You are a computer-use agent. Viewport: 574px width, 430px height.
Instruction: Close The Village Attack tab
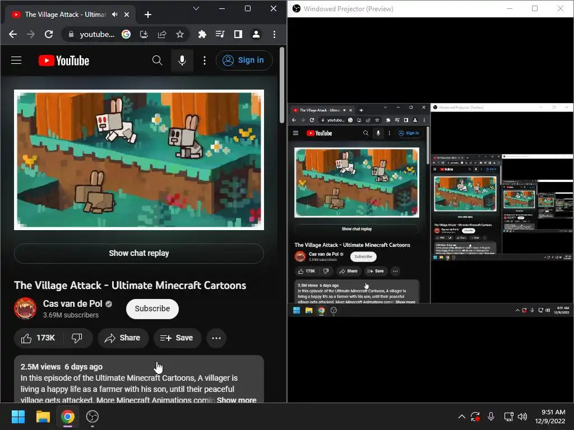click(x=127, y=15)
